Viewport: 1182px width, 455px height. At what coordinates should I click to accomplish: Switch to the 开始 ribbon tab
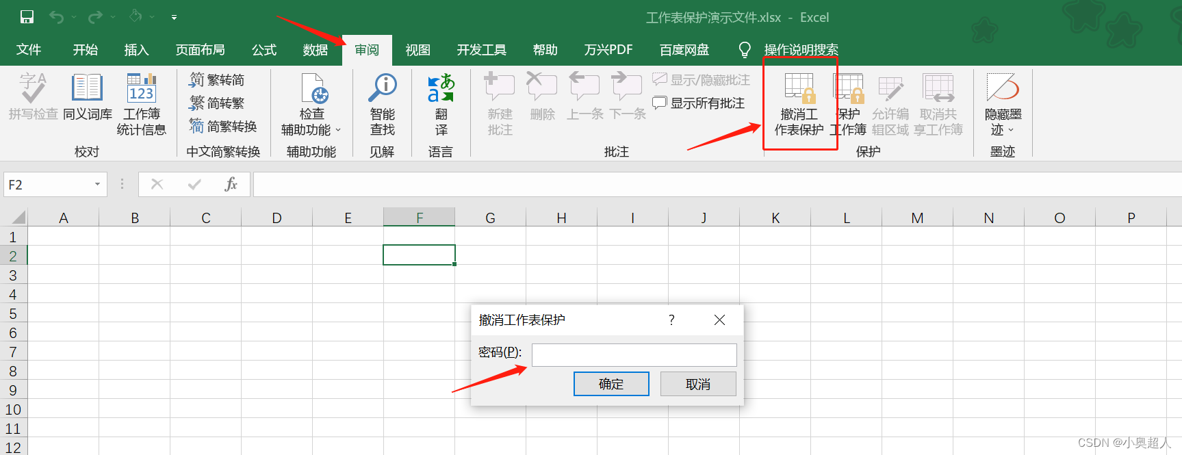[86, 50]
